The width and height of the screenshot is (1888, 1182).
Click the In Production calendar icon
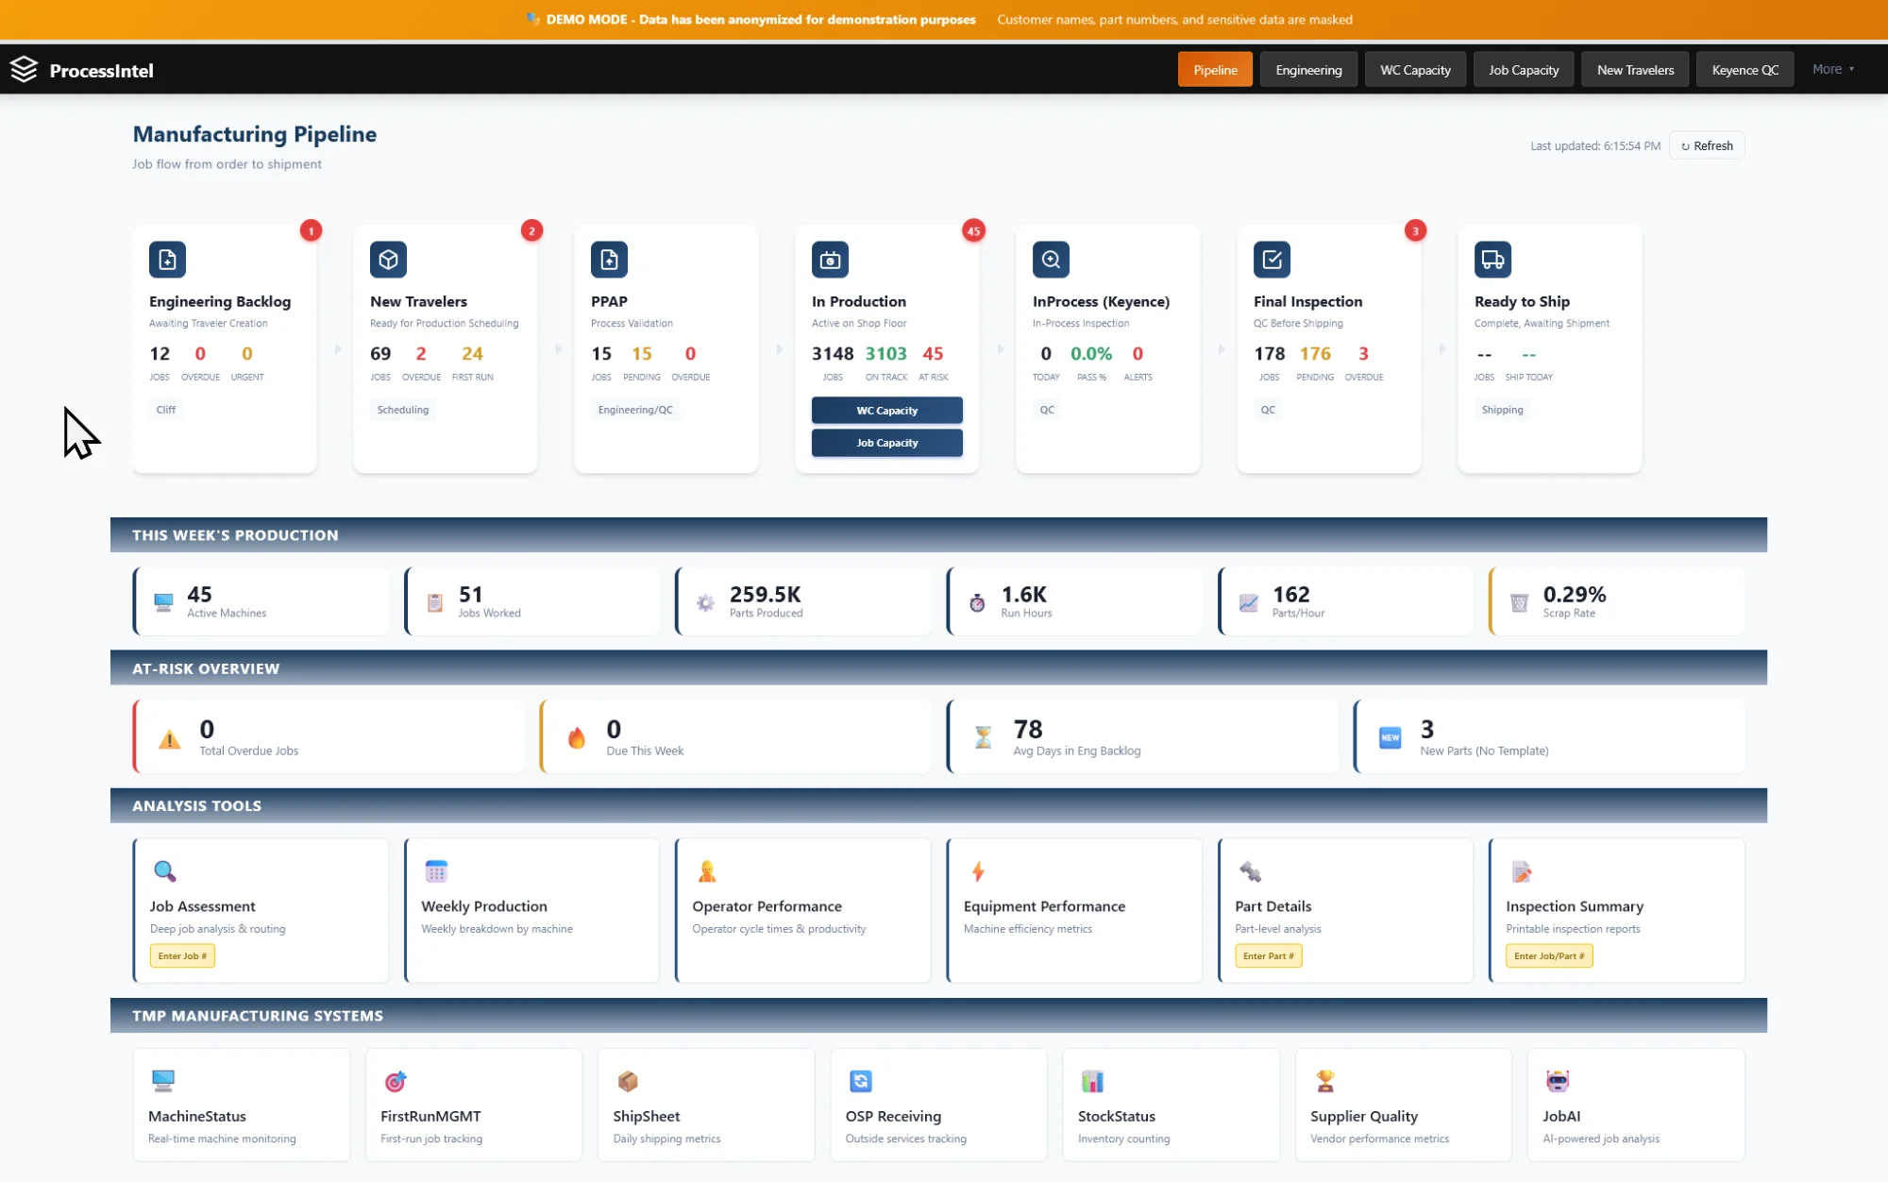coord(830,260)
